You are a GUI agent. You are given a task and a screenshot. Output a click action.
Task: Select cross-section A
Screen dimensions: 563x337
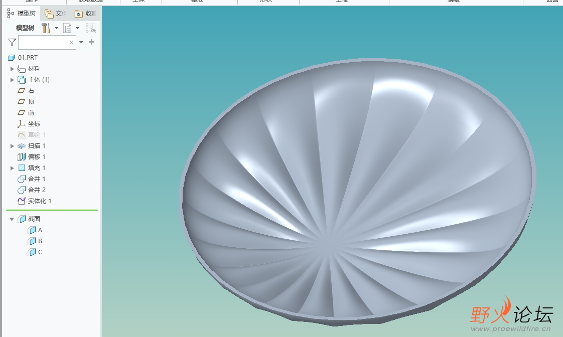pyautogui.click(x=40, y=230)
